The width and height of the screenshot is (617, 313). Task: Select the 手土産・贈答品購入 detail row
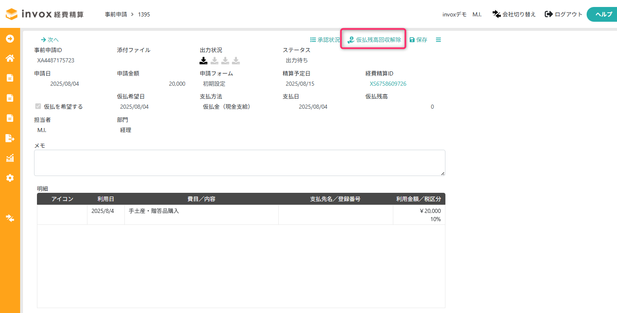pos(241,215)
